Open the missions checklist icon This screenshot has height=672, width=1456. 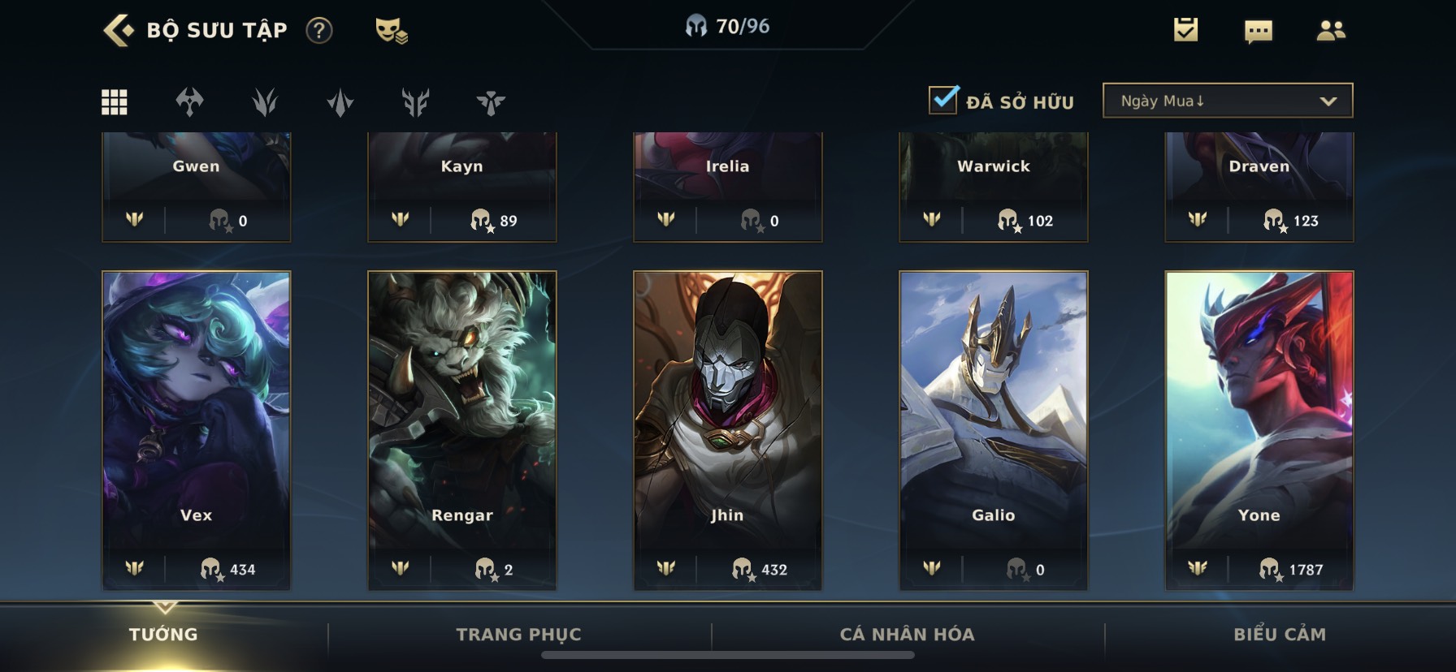pos(1185,30)
